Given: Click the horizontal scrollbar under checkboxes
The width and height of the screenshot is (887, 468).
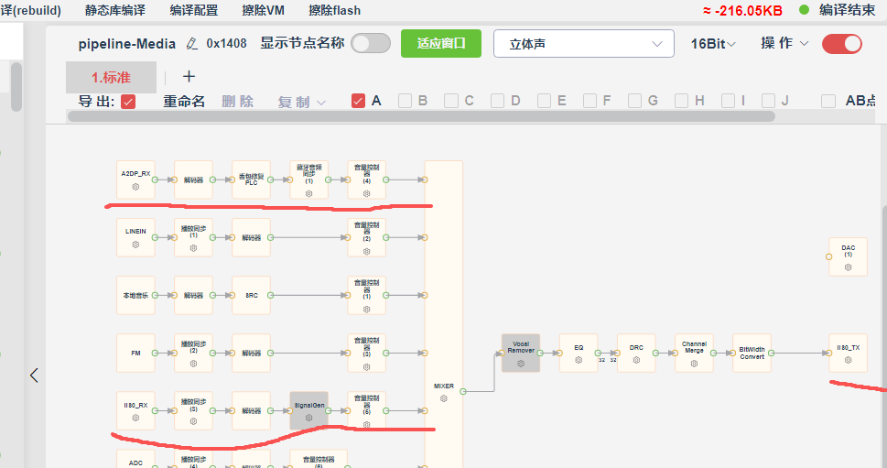Looking at the screenshot, I should tap(421, 116).
